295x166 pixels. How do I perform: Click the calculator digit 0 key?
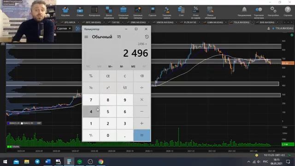coord(108,135)
